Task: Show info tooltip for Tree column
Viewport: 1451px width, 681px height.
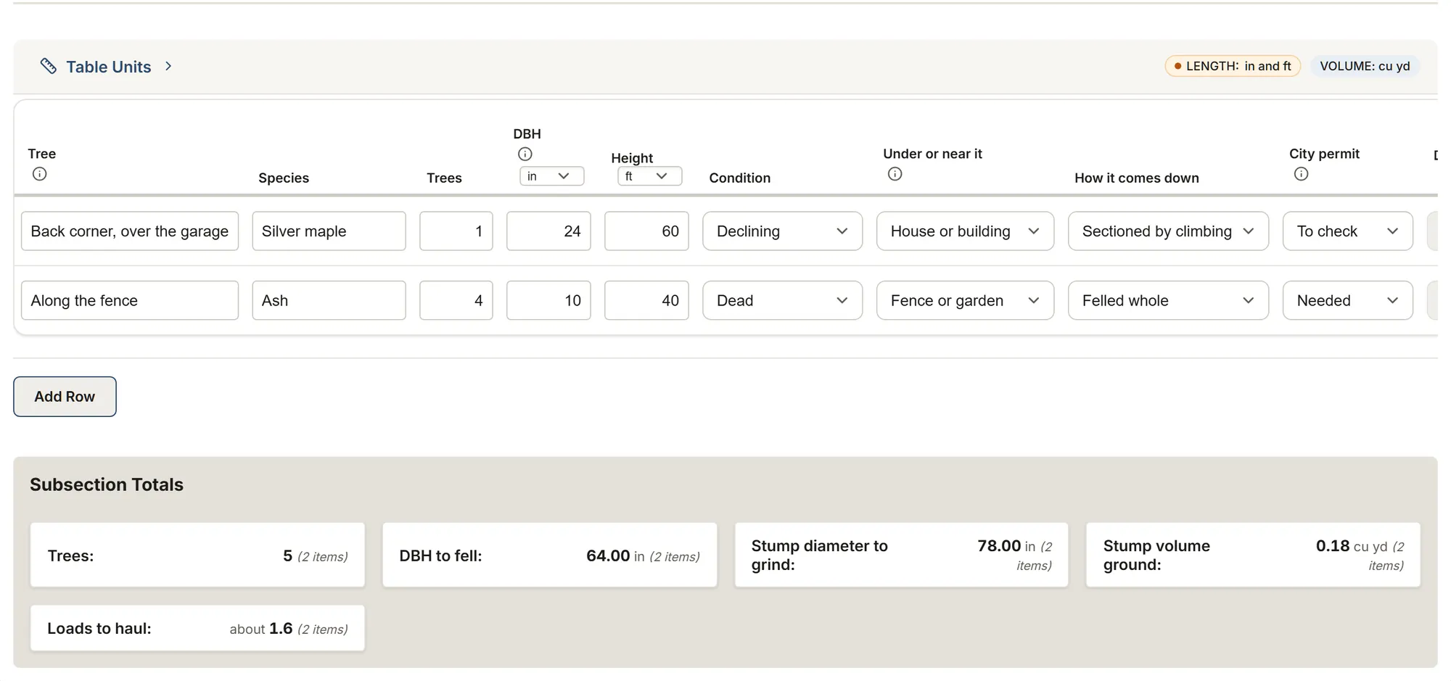Action: (40, 174)
